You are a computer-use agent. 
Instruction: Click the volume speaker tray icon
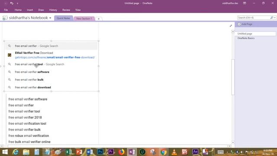pos(242,152)
